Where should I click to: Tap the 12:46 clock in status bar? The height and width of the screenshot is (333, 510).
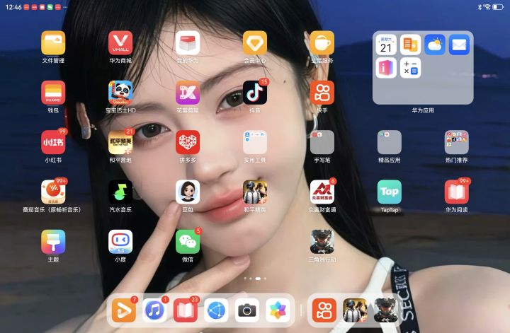[x=13, y=7]
